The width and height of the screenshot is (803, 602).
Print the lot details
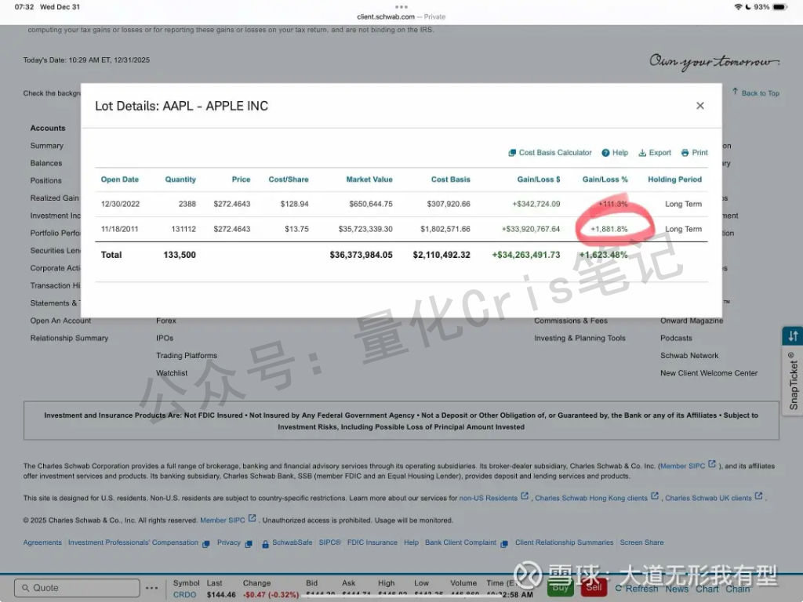695,153
